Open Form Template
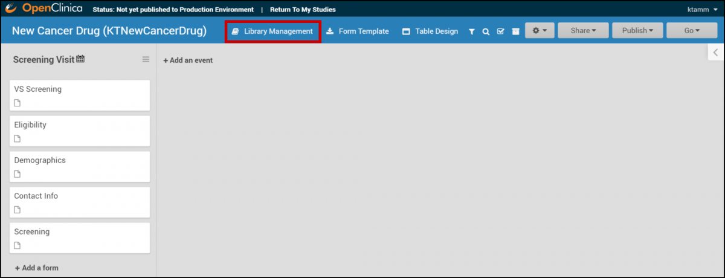Screen dimensions: 725x278 [357, 31]
